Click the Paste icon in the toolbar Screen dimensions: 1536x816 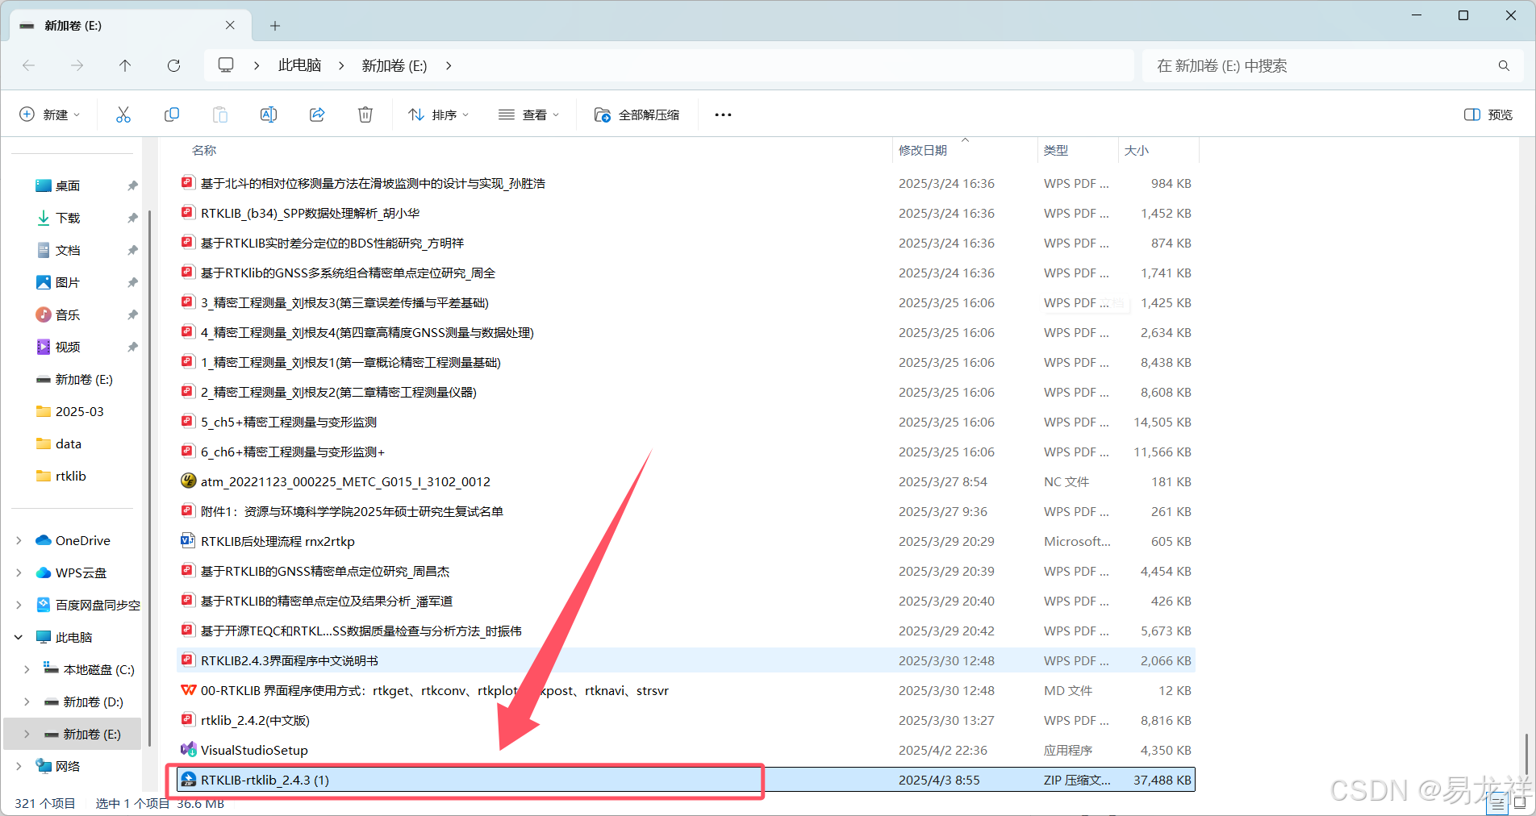pos(219,114)
